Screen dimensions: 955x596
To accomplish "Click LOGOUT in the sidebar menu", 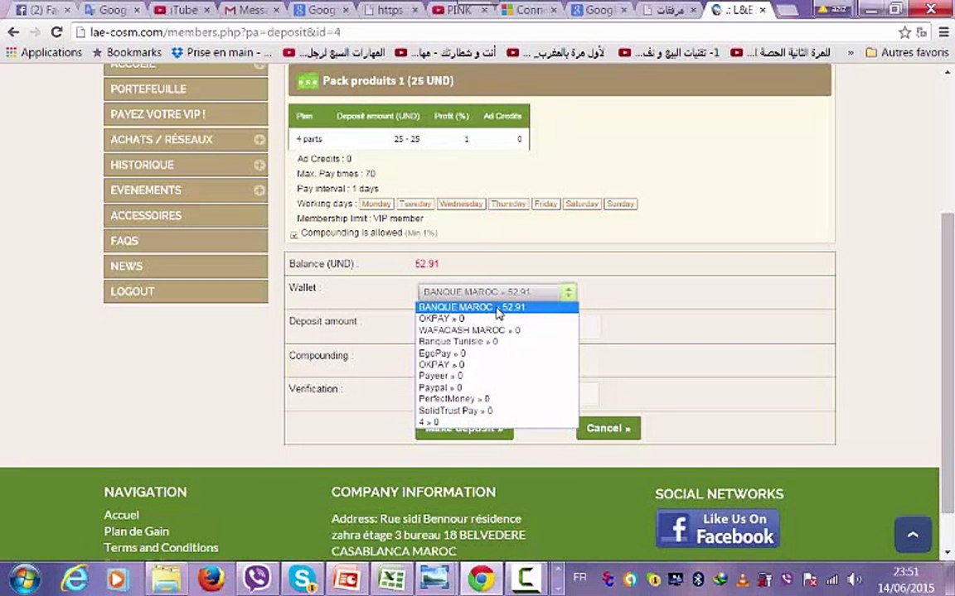I will [x=186, y=292].
